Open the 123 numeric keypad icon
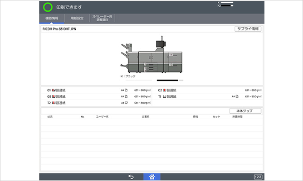 coord(257,177)
